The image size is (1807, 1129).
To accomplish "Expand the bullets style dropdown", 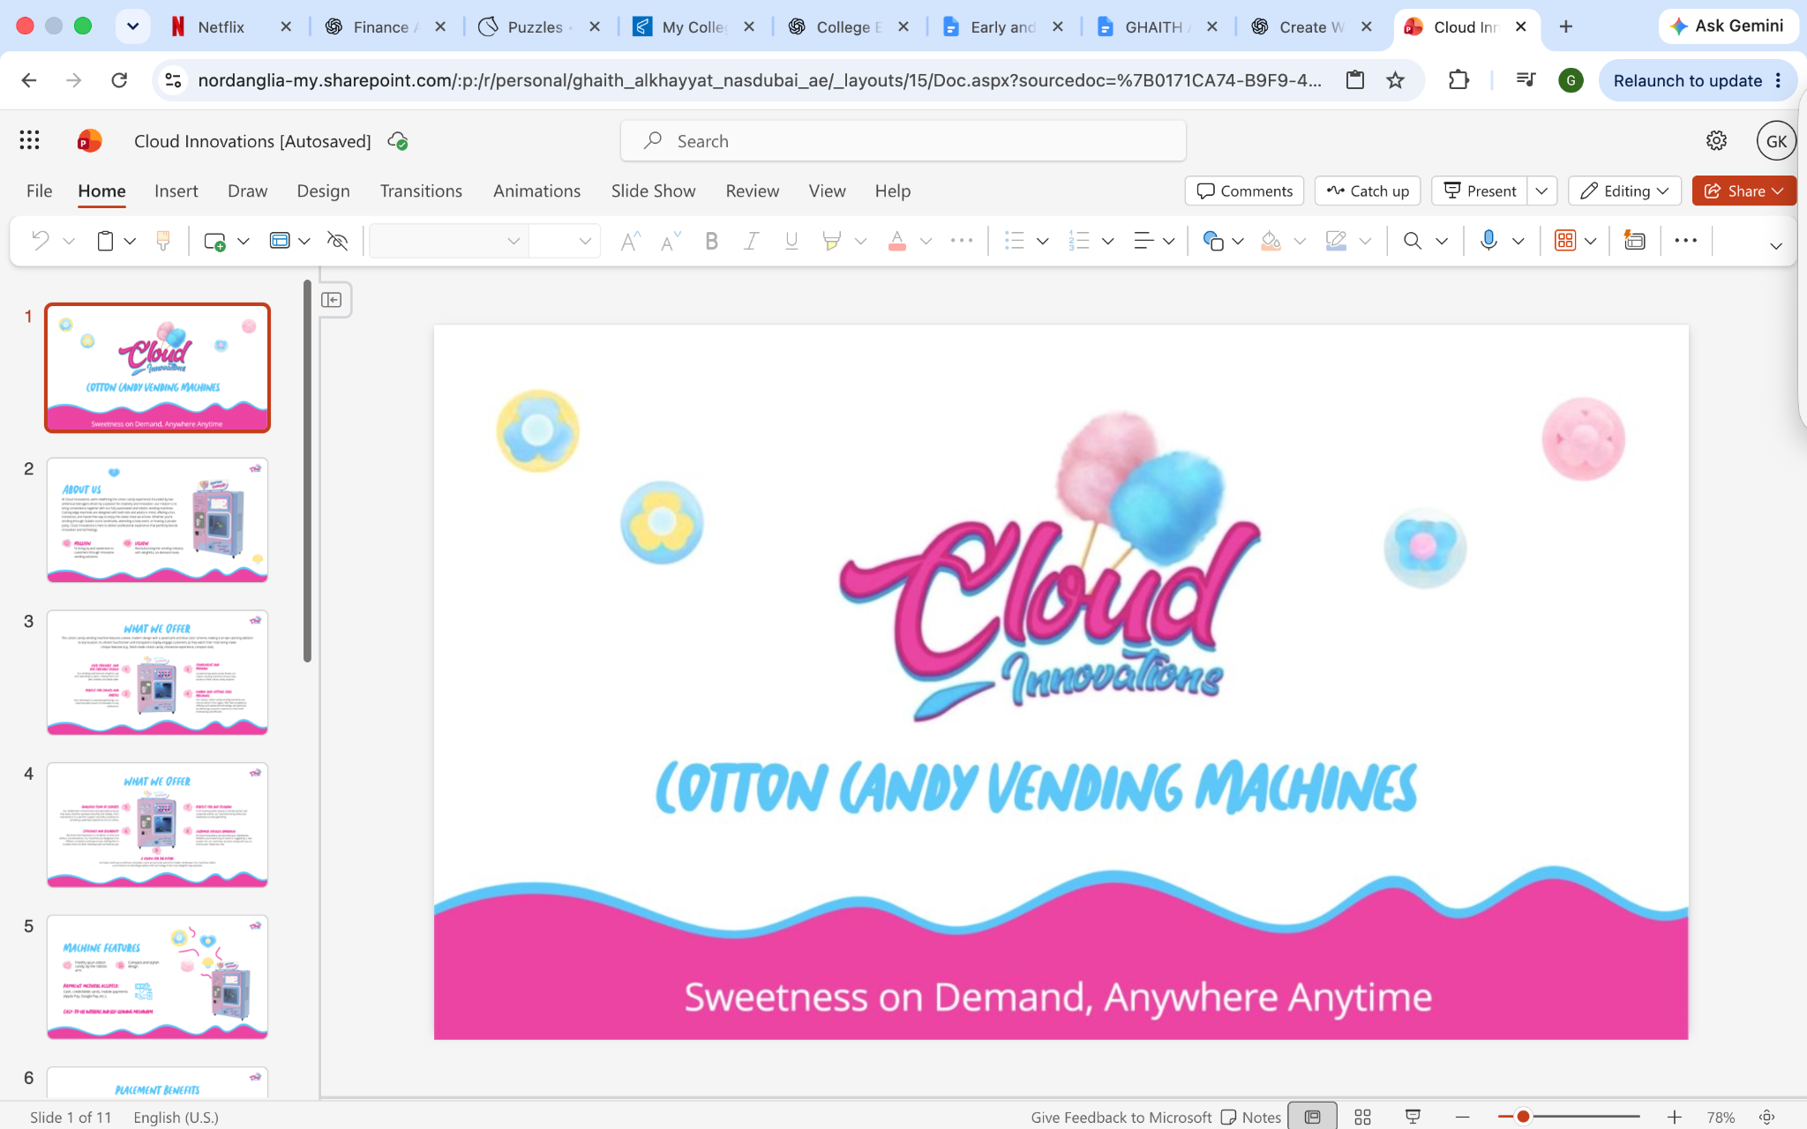I will [1042, 241].
